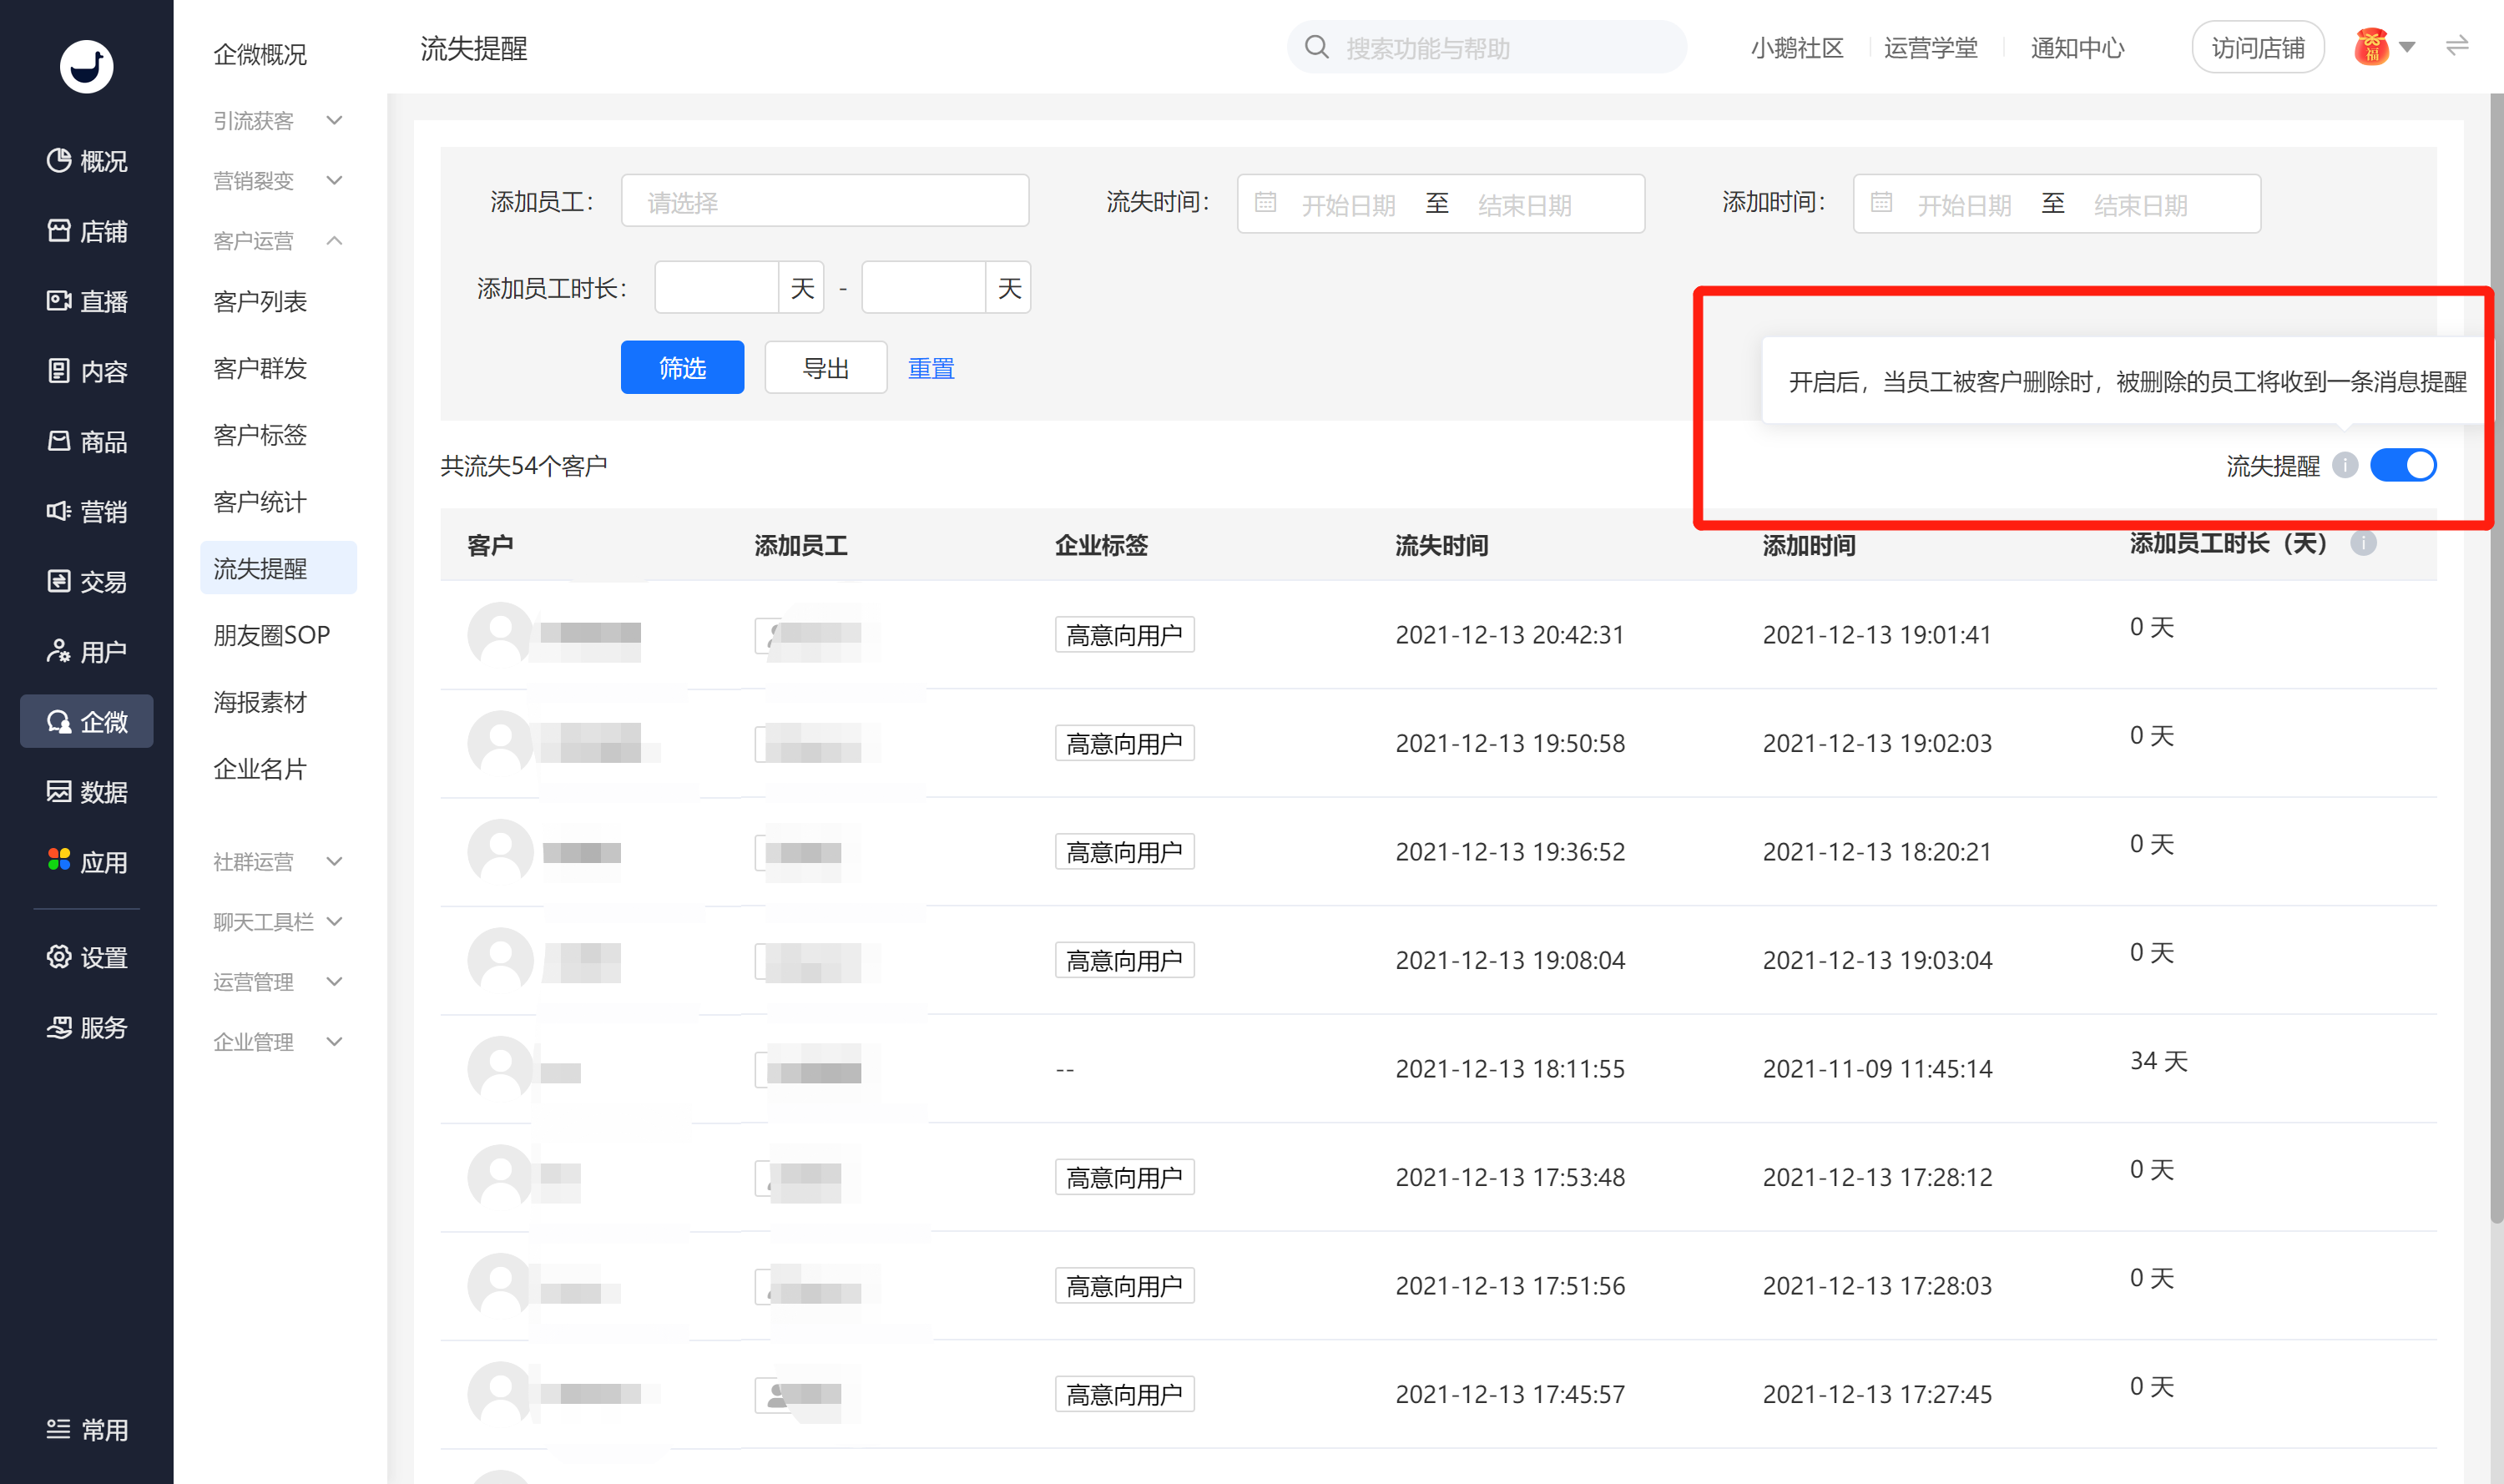Click maximum 添加员工时长 days input
Screen dimensions: 2504x1484
coord(924,288)
